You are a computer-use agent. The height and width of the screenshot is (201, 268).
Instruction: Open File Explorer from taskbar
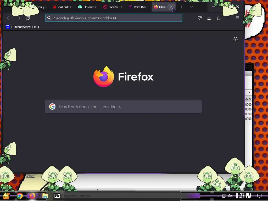[x=45, y=196]
